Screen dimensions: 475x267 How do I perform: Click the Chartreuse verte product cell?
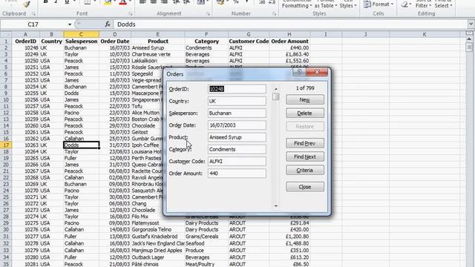click(x=158, y=54)
